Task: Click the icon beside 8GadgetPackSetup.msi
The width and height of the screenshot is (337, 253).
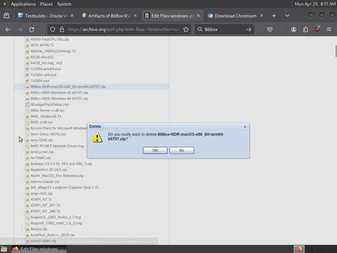Action: tap(27, 104)
